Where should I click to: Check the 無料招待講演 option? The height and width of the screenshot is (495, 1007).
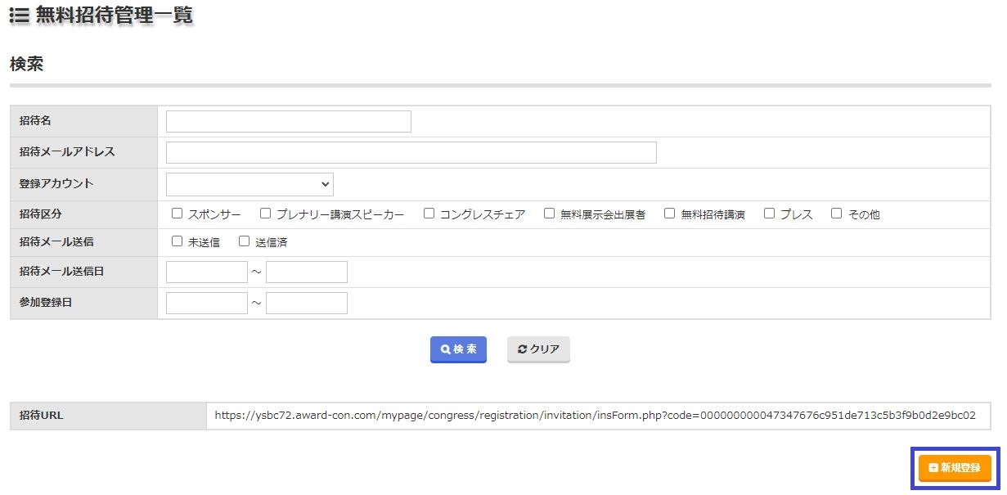tap(670, 214)
